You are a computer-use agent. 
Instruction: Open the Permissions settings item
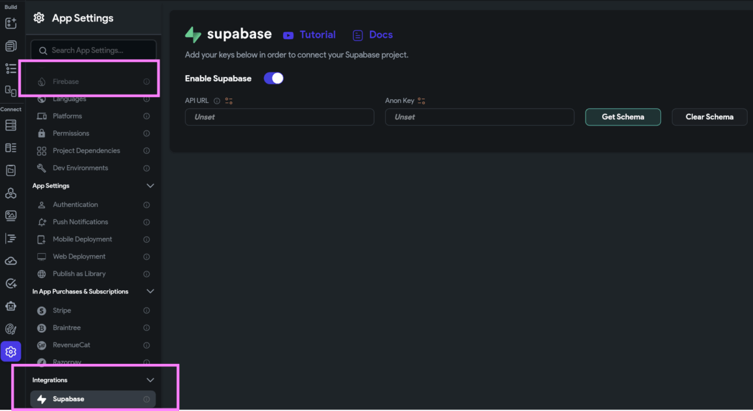(x=93, y=133)
